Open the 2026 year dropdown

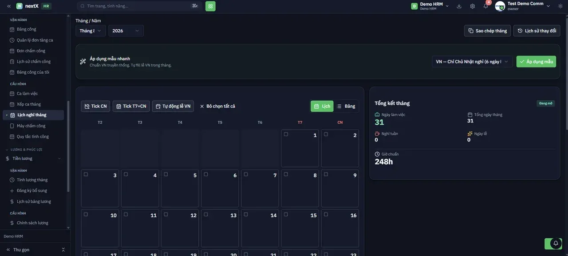[x=126, y=31]
